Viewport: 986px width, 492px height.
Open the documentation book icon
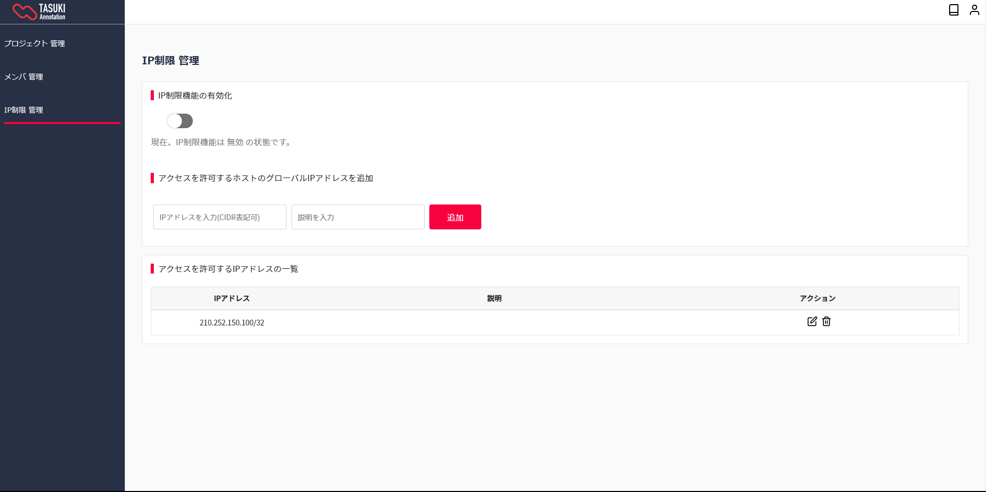pos(953,10)
